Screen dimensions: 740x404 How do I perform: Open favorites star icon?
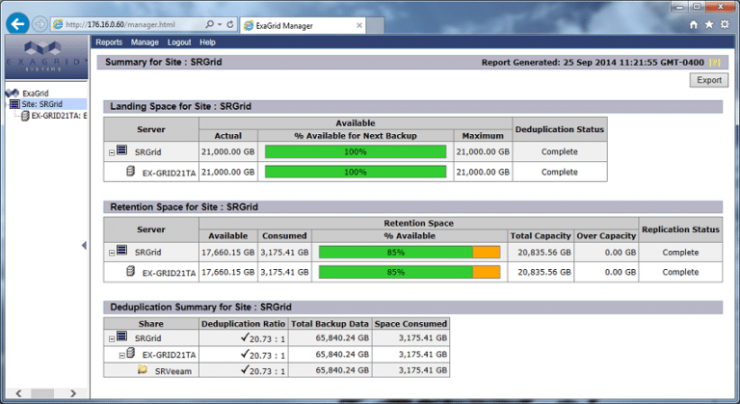(x=709, y=24)
